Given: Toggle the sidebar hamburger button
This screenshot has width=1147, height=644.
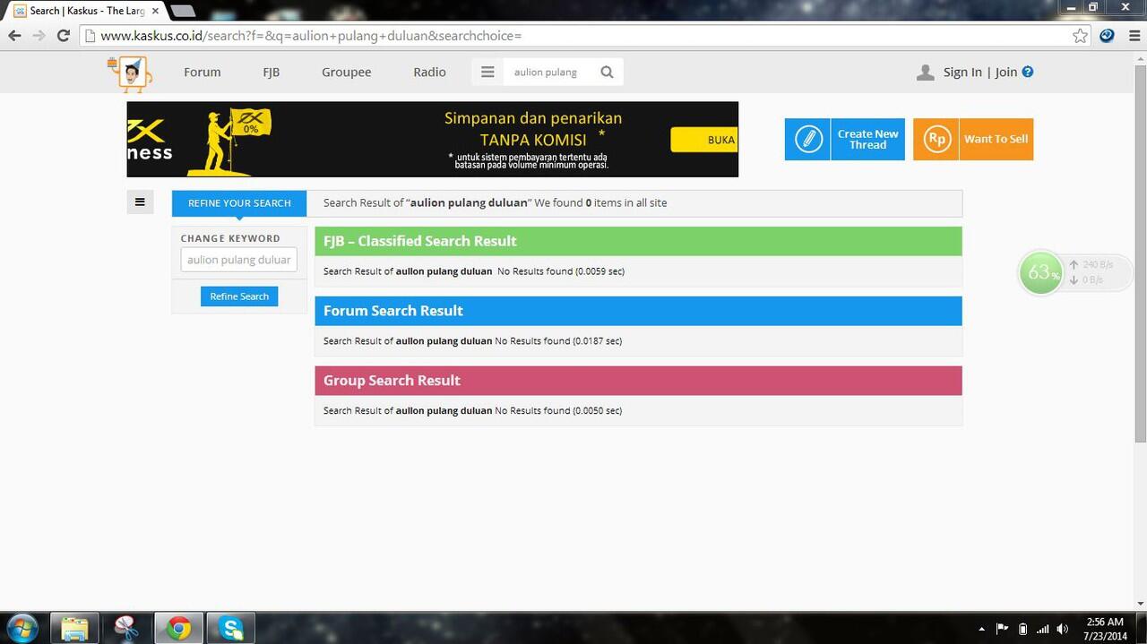Looking at the screenshot, I should tap(140, 202).
